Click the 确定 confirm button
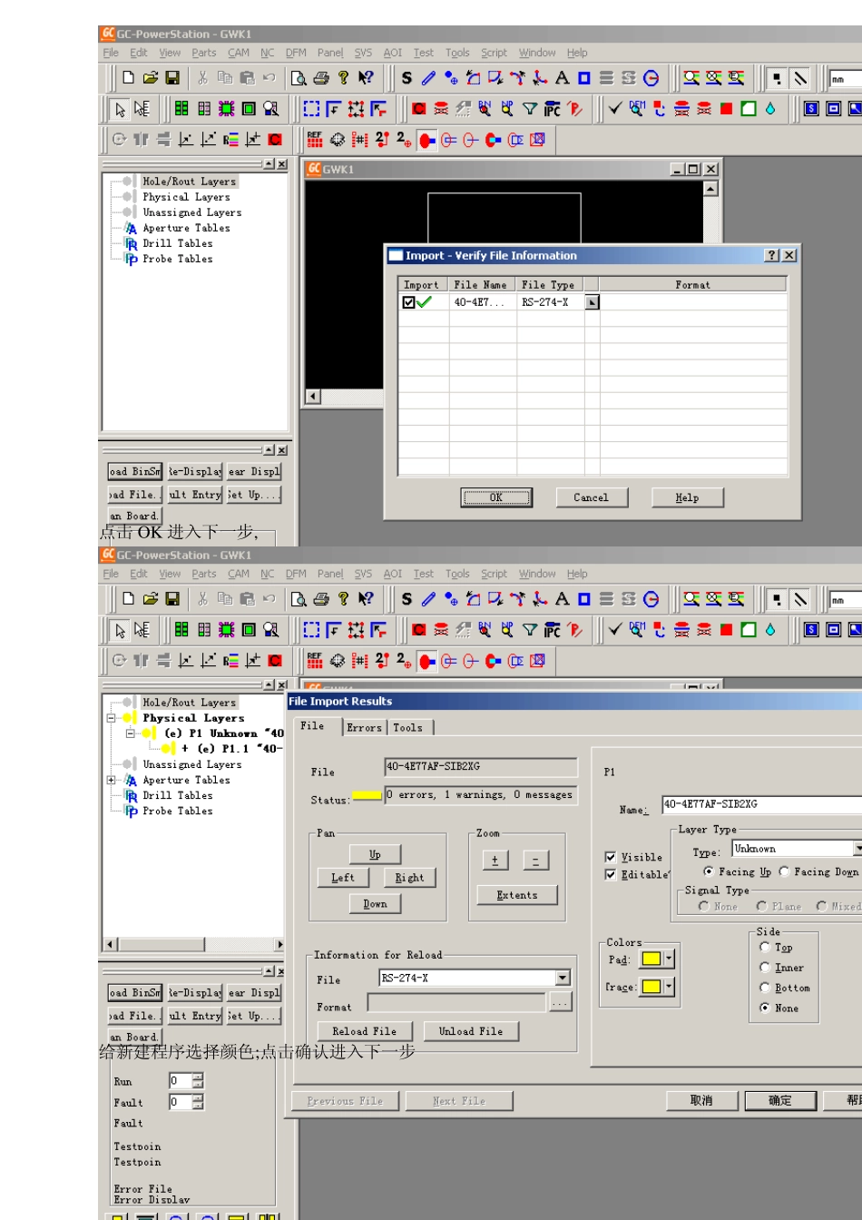Screen dimensions: 862x1220 coord(780,1100)
